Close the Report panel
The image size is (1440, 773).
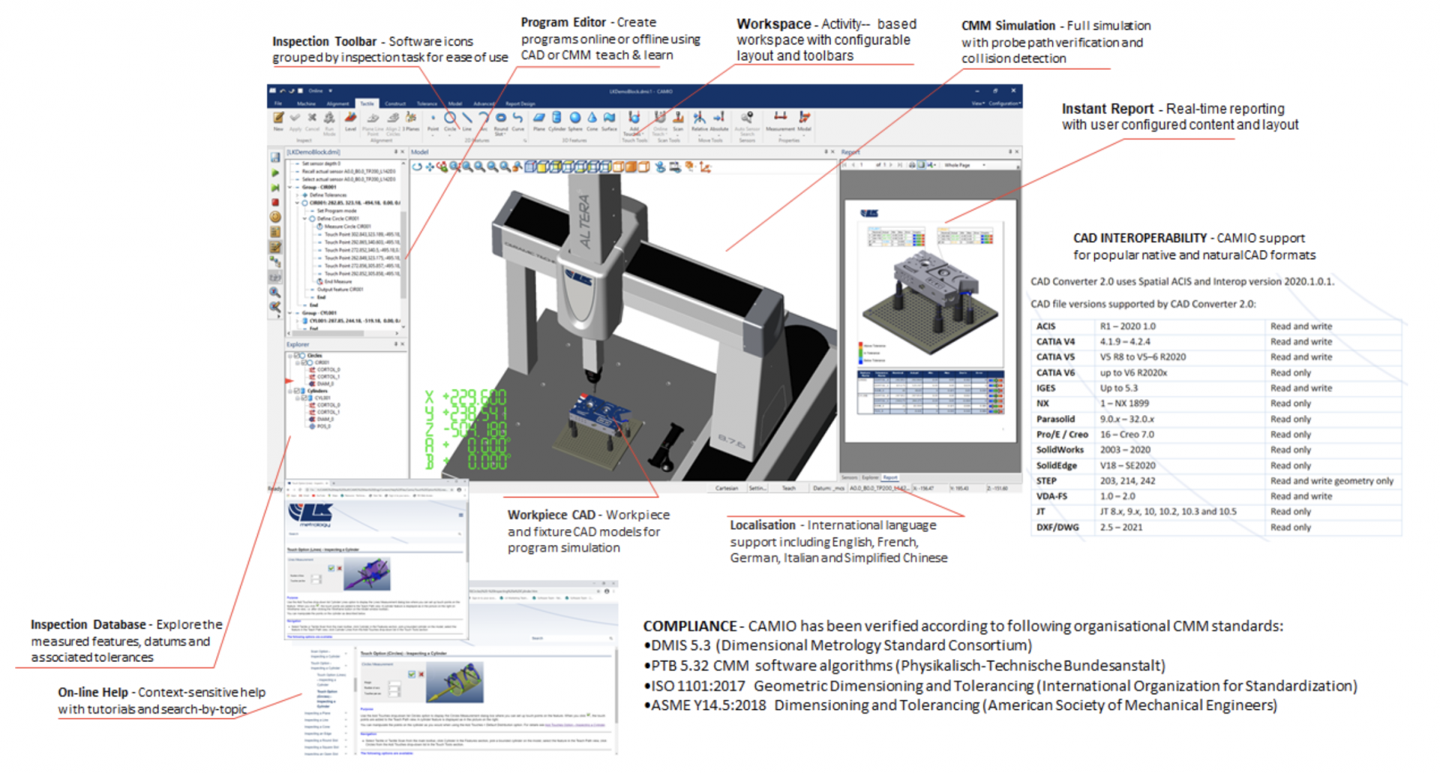point(1016,152)
